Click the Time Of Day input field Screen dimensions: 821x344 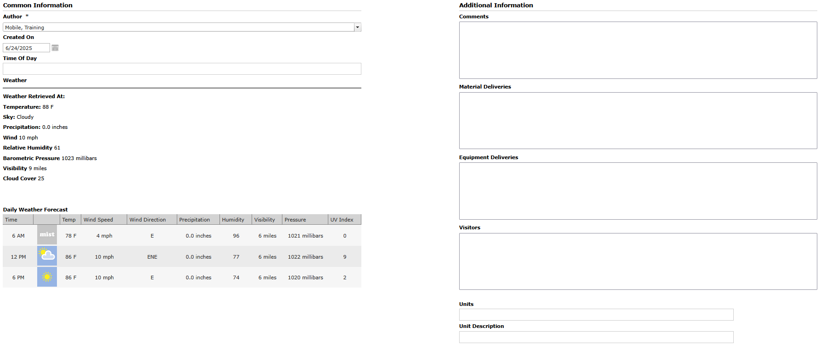182,69
